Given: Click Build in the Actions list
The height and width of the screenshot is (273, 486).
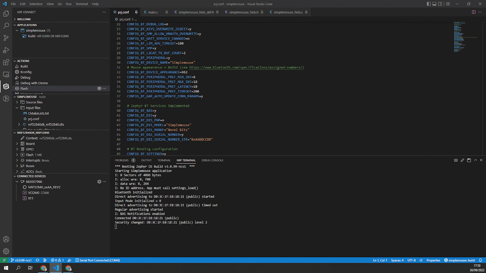Looking at the screenshot, I should coord(24,66).
